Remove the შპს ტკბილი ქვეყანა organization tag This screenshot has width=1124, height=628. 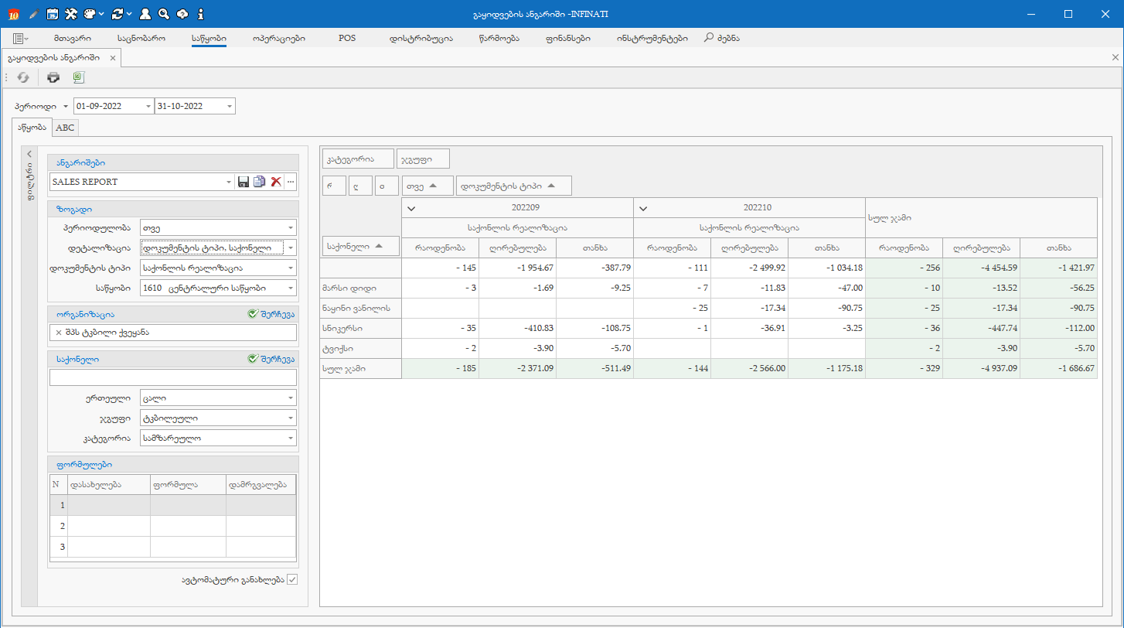click(59, 333)
